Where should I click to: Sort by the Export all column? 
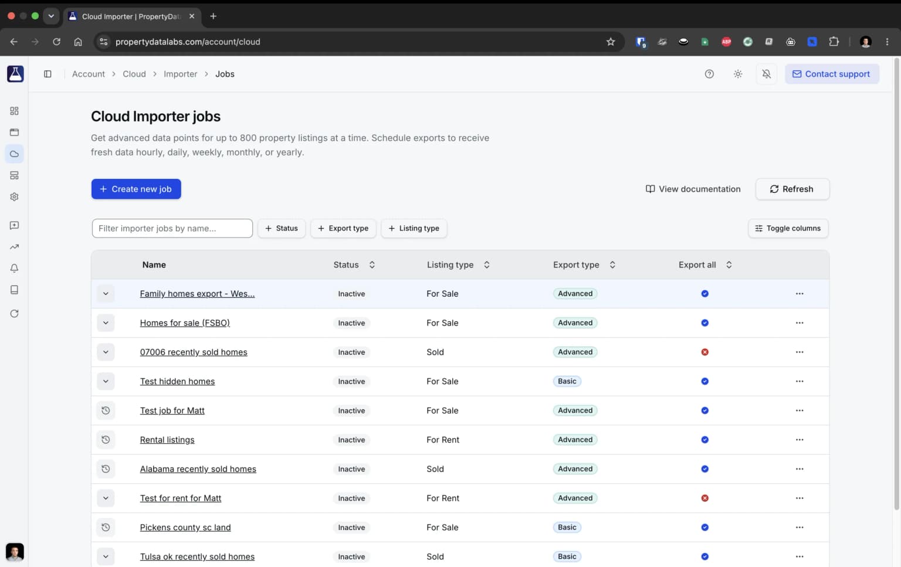pyautogui.click(x=705, y=265)
